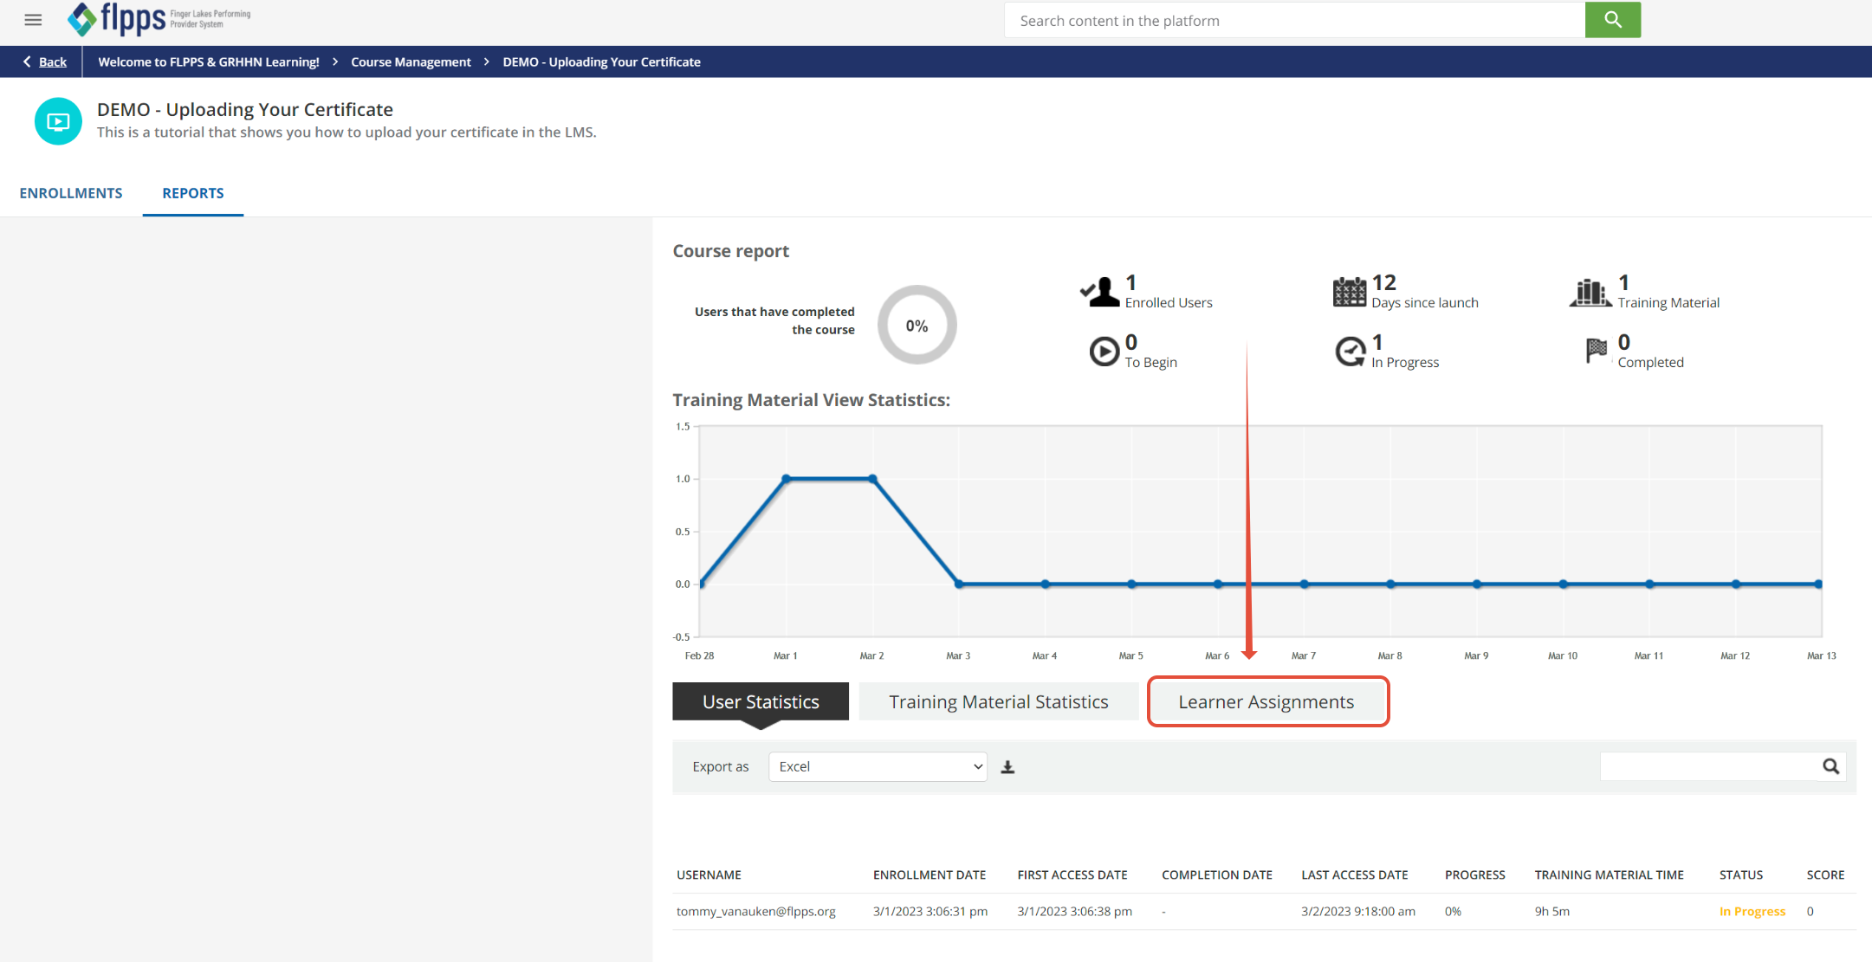Image resolution: width=1872 pixels, height=962 pixels.
Task: Click the export download arrow icon
Action: (x=1007, y=767)
